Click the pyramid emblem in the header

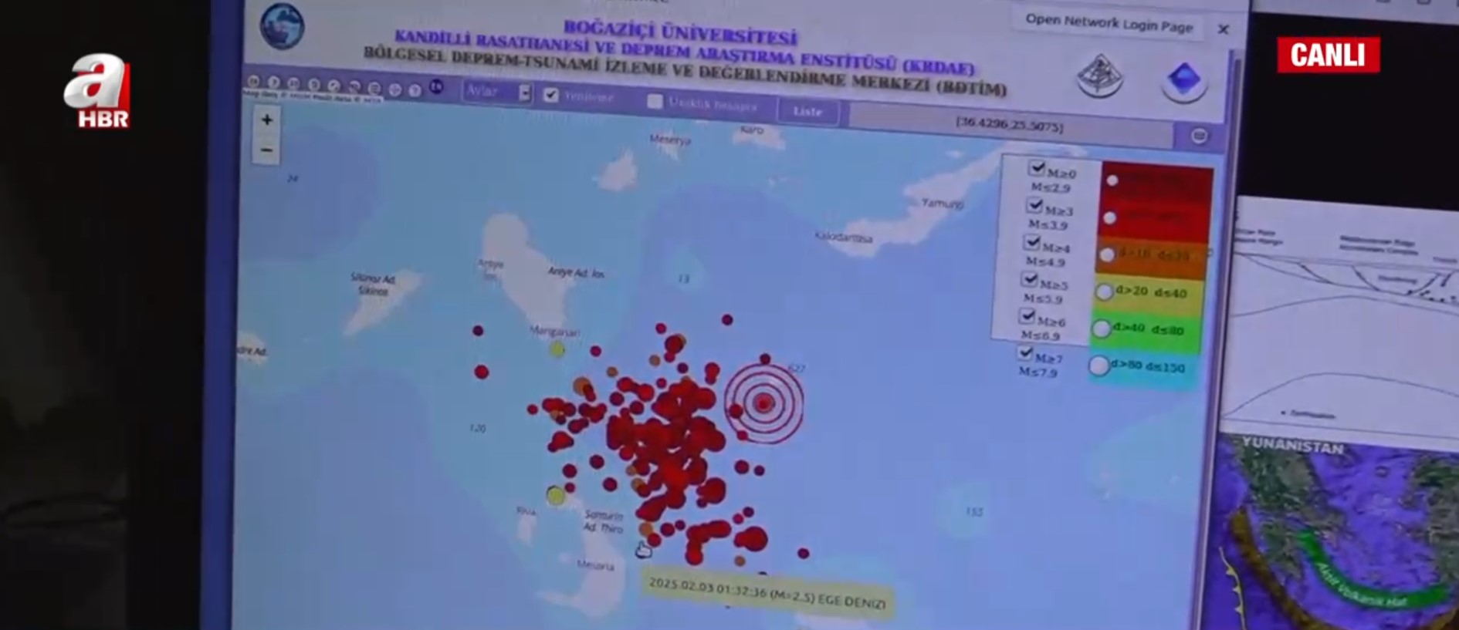click(x=1099, y=76)
